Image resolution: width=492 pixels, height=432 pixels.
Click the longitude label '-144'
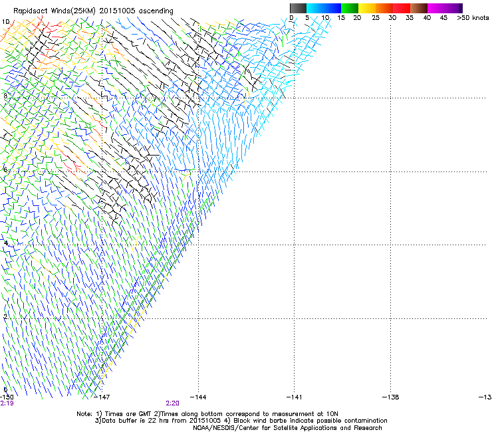198,397
